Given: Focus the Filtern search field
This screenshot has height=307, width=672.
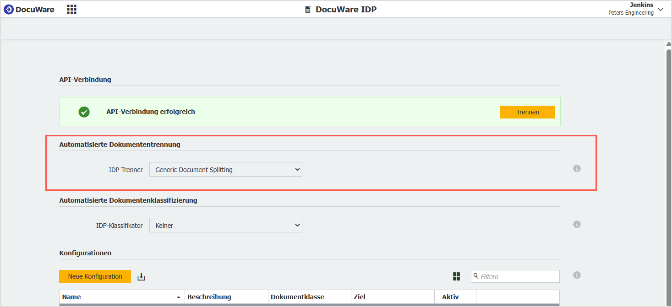Looking at the screenshot, I should 518,276.
